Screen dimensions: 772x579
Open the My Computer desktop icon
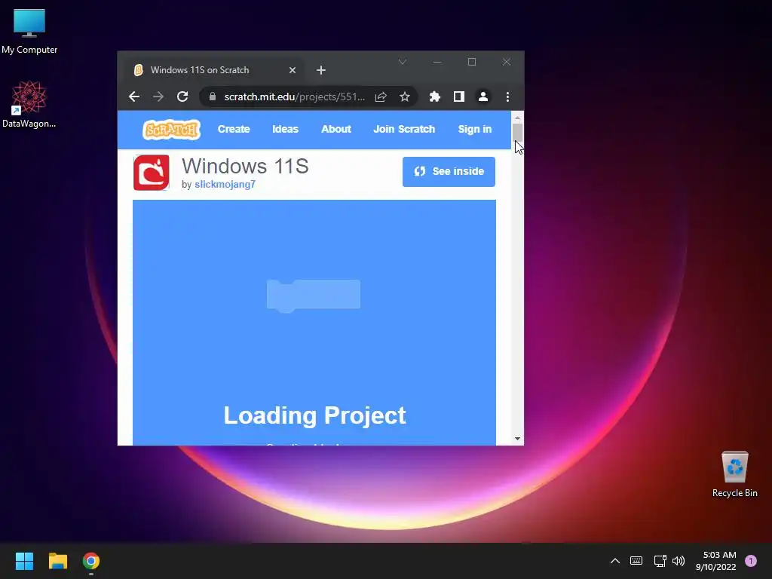tap(29, 32)
